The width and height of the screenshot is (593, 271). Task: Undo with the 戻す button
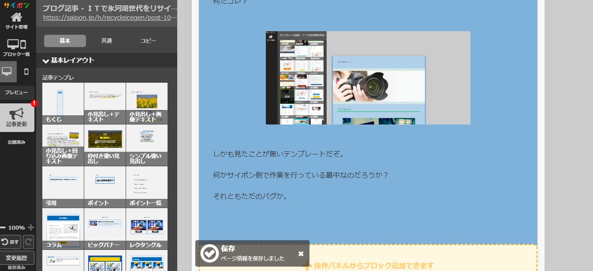pos(11,242)
